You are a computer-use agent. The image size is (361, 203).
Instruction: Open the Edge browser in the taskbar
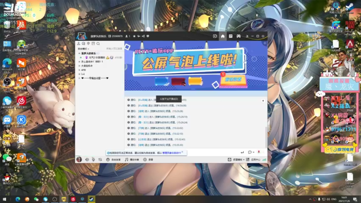18,199
